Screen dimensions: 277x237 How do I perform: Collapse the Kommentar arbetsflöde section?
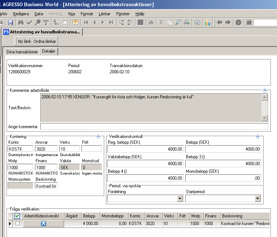[x=265, y=90]
